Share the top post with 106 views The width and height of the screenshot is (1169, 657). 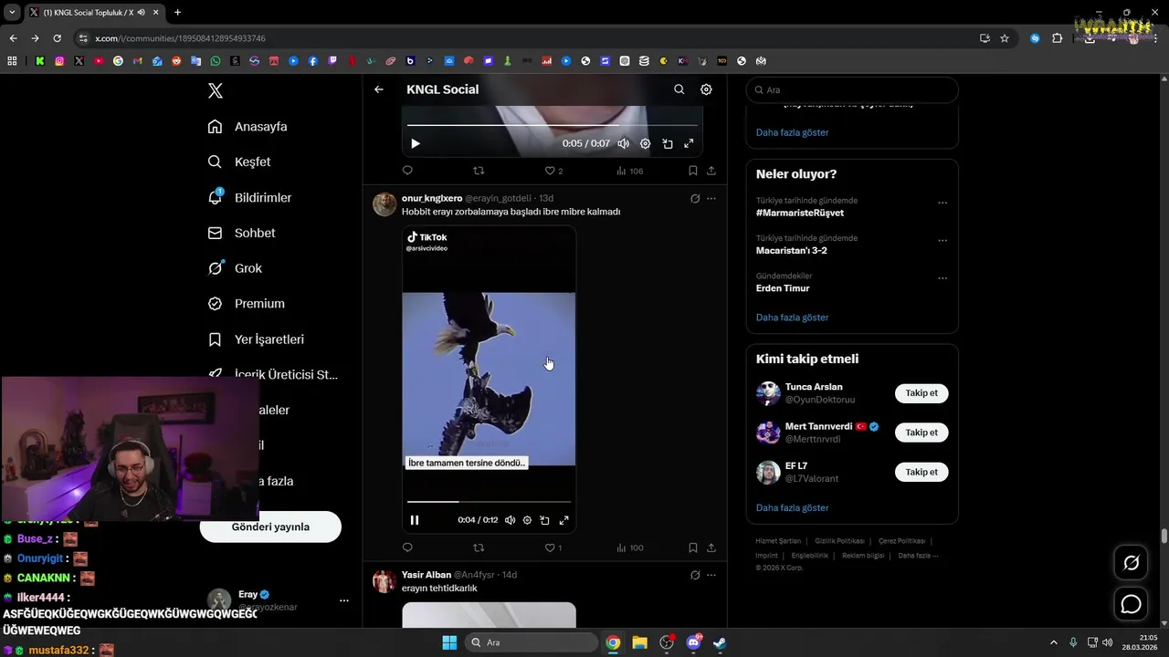(711, 171)
